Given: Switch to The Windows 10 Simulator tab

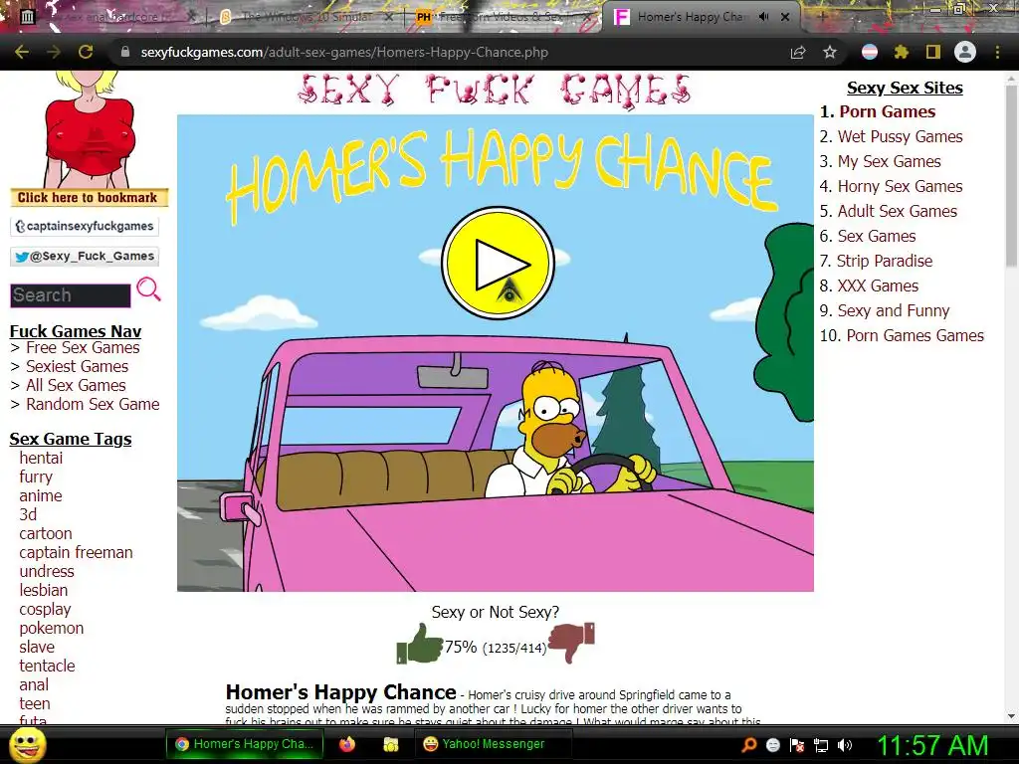Looking at the screenshot, I should pos(306,17).
